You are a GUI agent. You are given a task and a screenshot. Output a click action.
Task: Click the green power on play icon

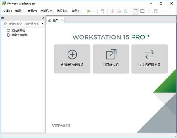(89, 11)
